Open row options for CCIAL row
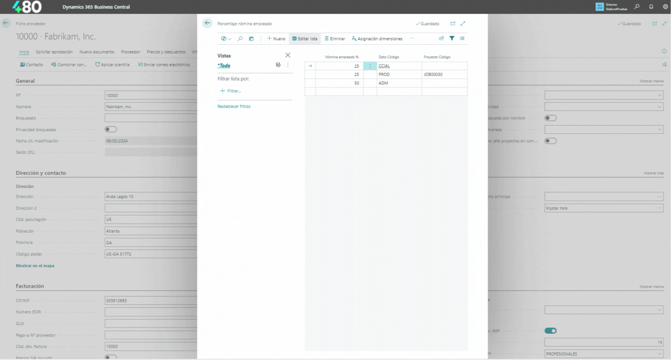This screenshot has width=671, height=360. coord(370,66)
